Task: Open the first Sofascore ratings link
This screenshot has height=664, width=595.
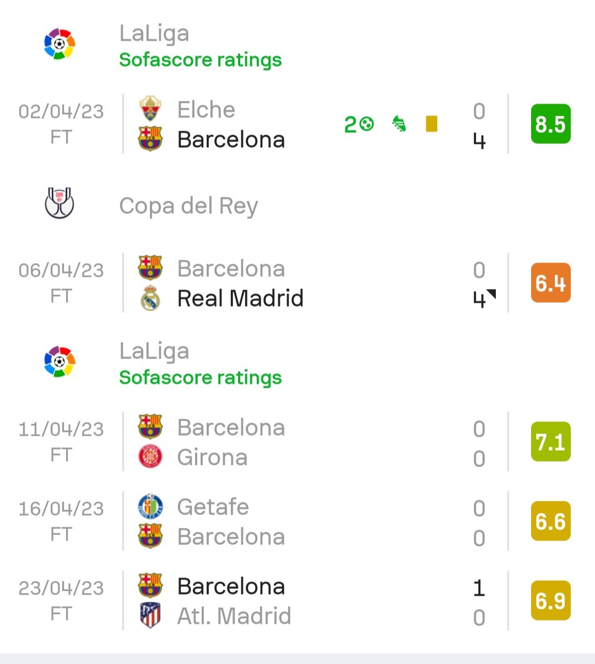Action: pyautogui.click(x=201, y=60)
